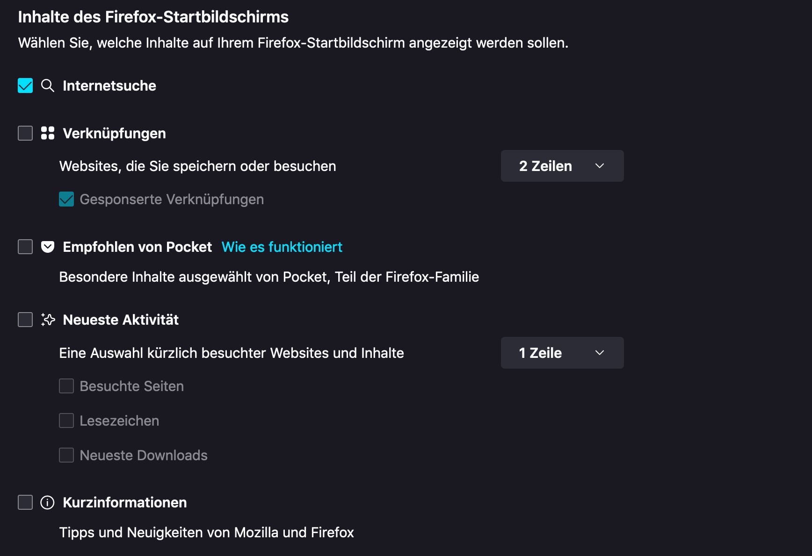Tick the Lesezeichen checkbox
The image size is (812, 556).
pos(66,421)
